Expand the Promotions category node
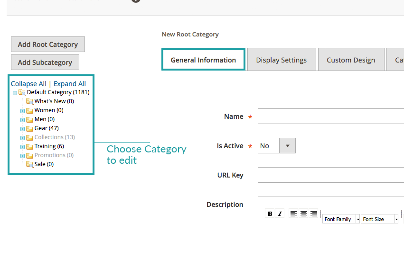The image size is (404, 258). coord(22,156)
